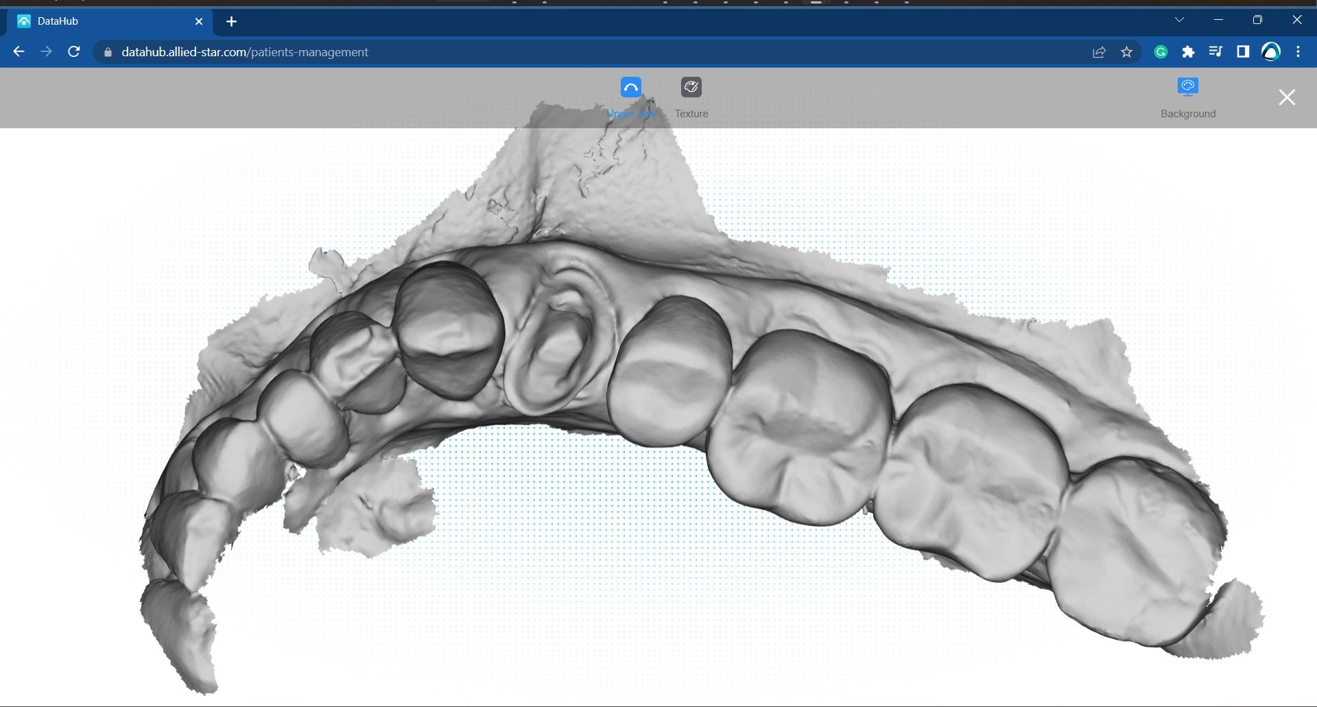Viewport: 1317px width, 707px height.
Task: Toggle the Texture overlay on the scan
Action: [691, 87]
